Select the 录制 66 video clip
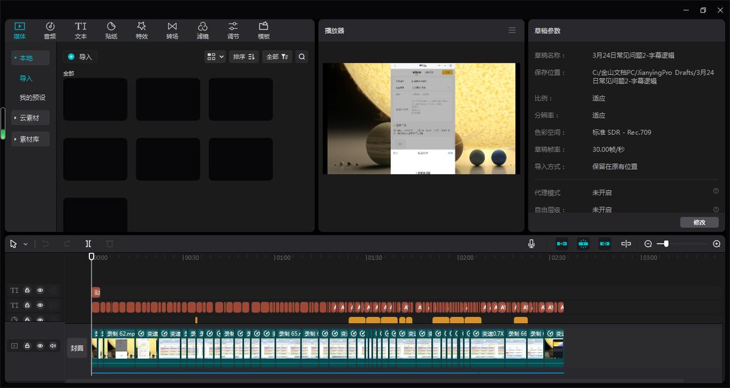Viewport: 730px width, 388px height. (517, 347)
